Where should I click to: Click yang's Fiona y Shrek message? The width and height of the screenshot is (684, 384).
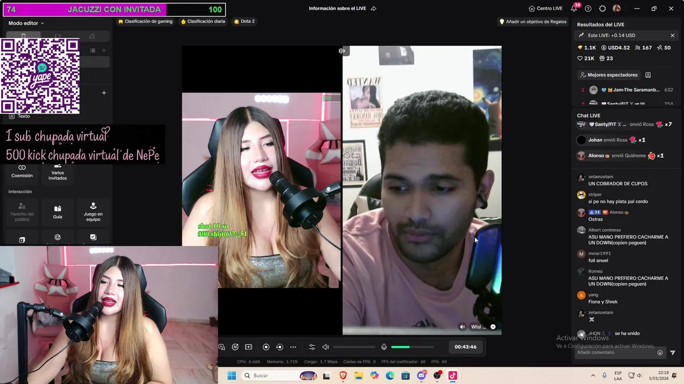pos(603,302)
